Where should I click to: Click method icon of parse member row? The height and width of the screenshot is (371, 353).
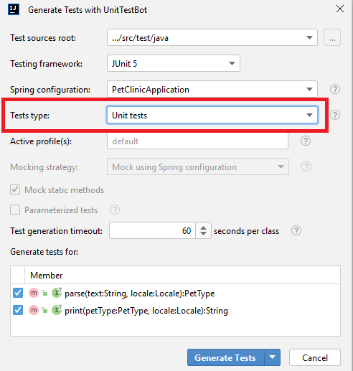pos(34,293)
